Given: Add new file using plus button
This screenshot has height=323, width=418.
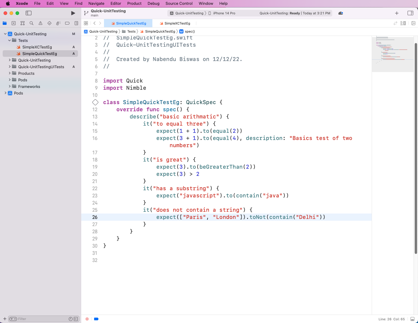Looking at the screenshot, I should (x=5, y=319).
